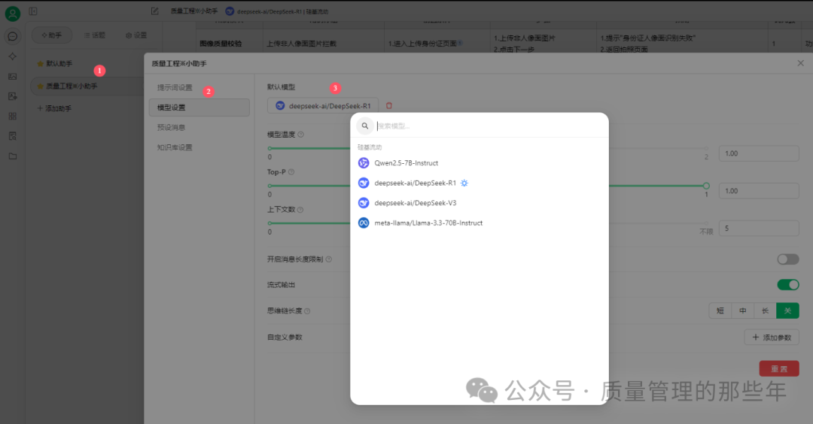The height and width of the screenshot is (424, 813).
Task: Set 思维链长度 to 中
Action: pos(743,310)
